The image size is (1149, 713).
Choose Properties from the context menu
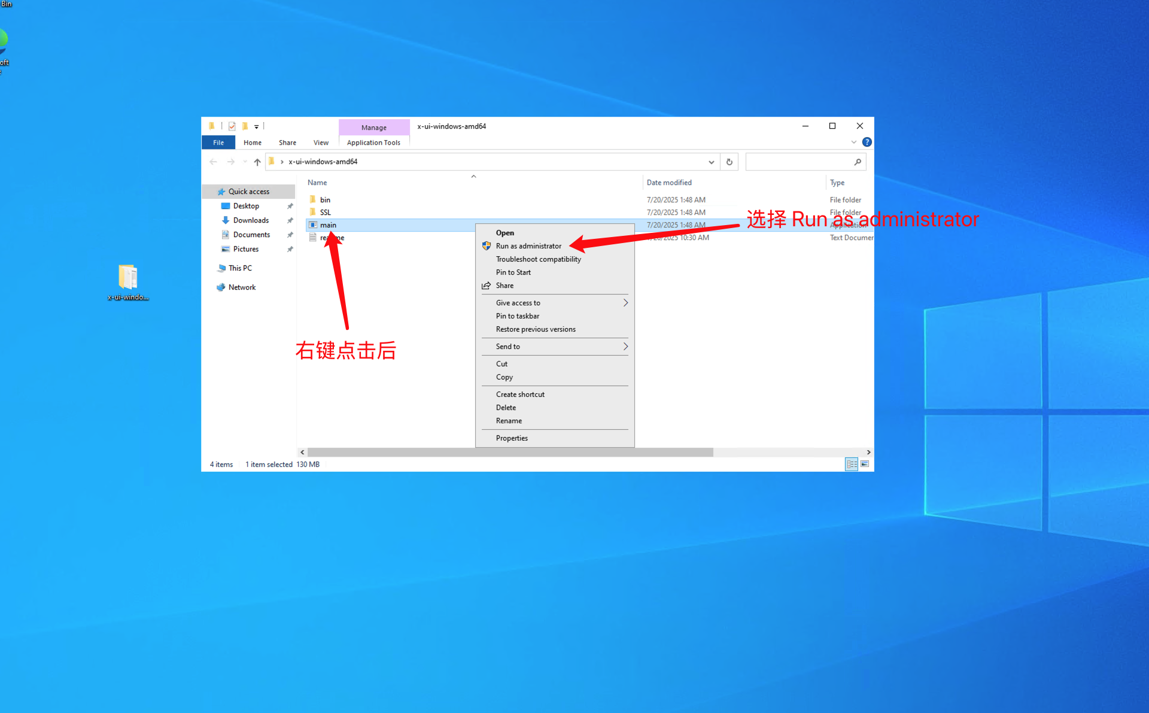point(512,438)
